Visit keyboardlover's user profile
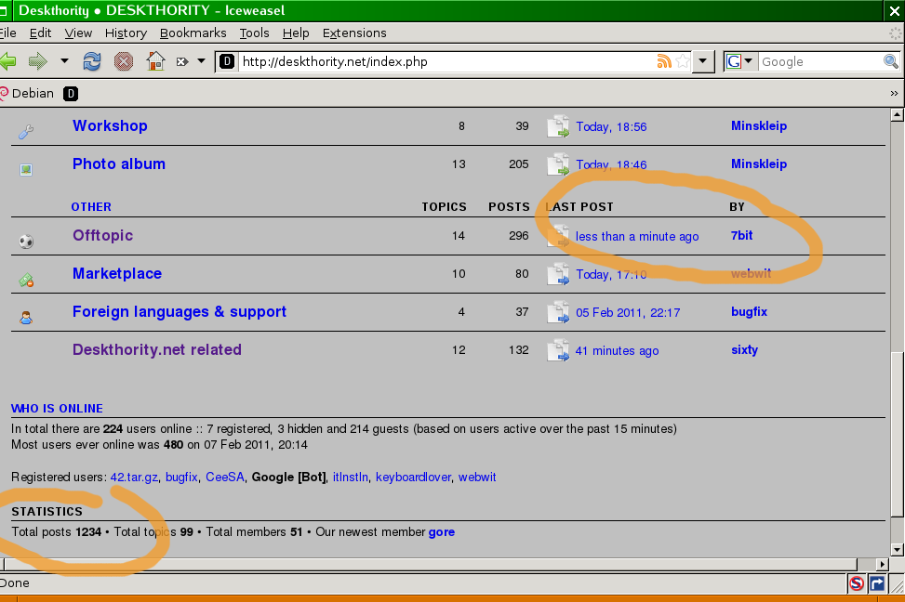This screenshot has width=905, height=602. 413,477
